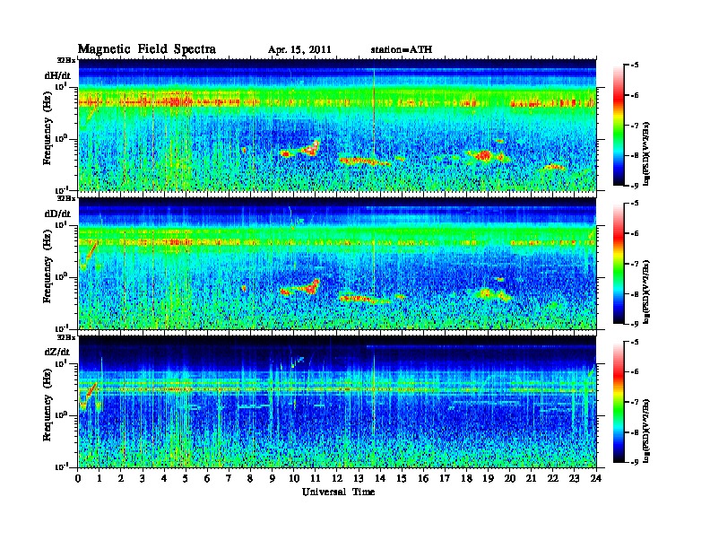Click inside the dD/dt spectrogram plot
The image size is (710, 549).
[x=337, y=264]
